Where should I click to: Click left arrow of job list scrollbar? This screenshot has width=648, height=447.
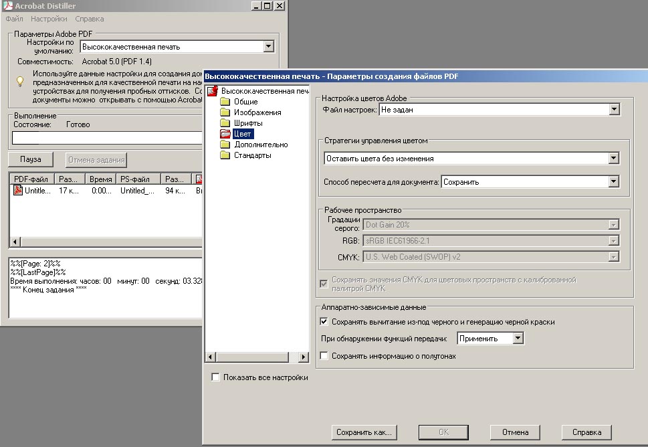pos(15,242)
